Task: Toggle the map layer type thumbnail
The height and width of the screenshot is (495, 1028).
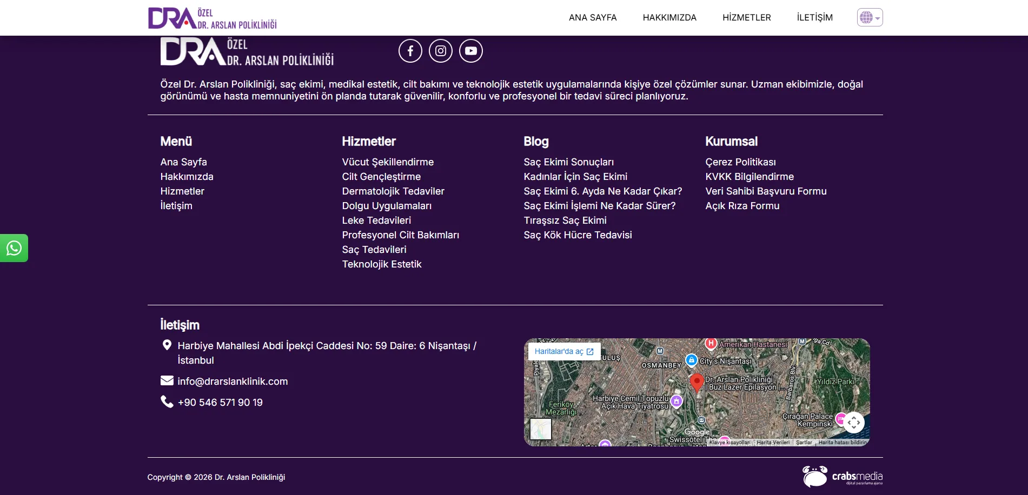Action: (x=541, y=429)
